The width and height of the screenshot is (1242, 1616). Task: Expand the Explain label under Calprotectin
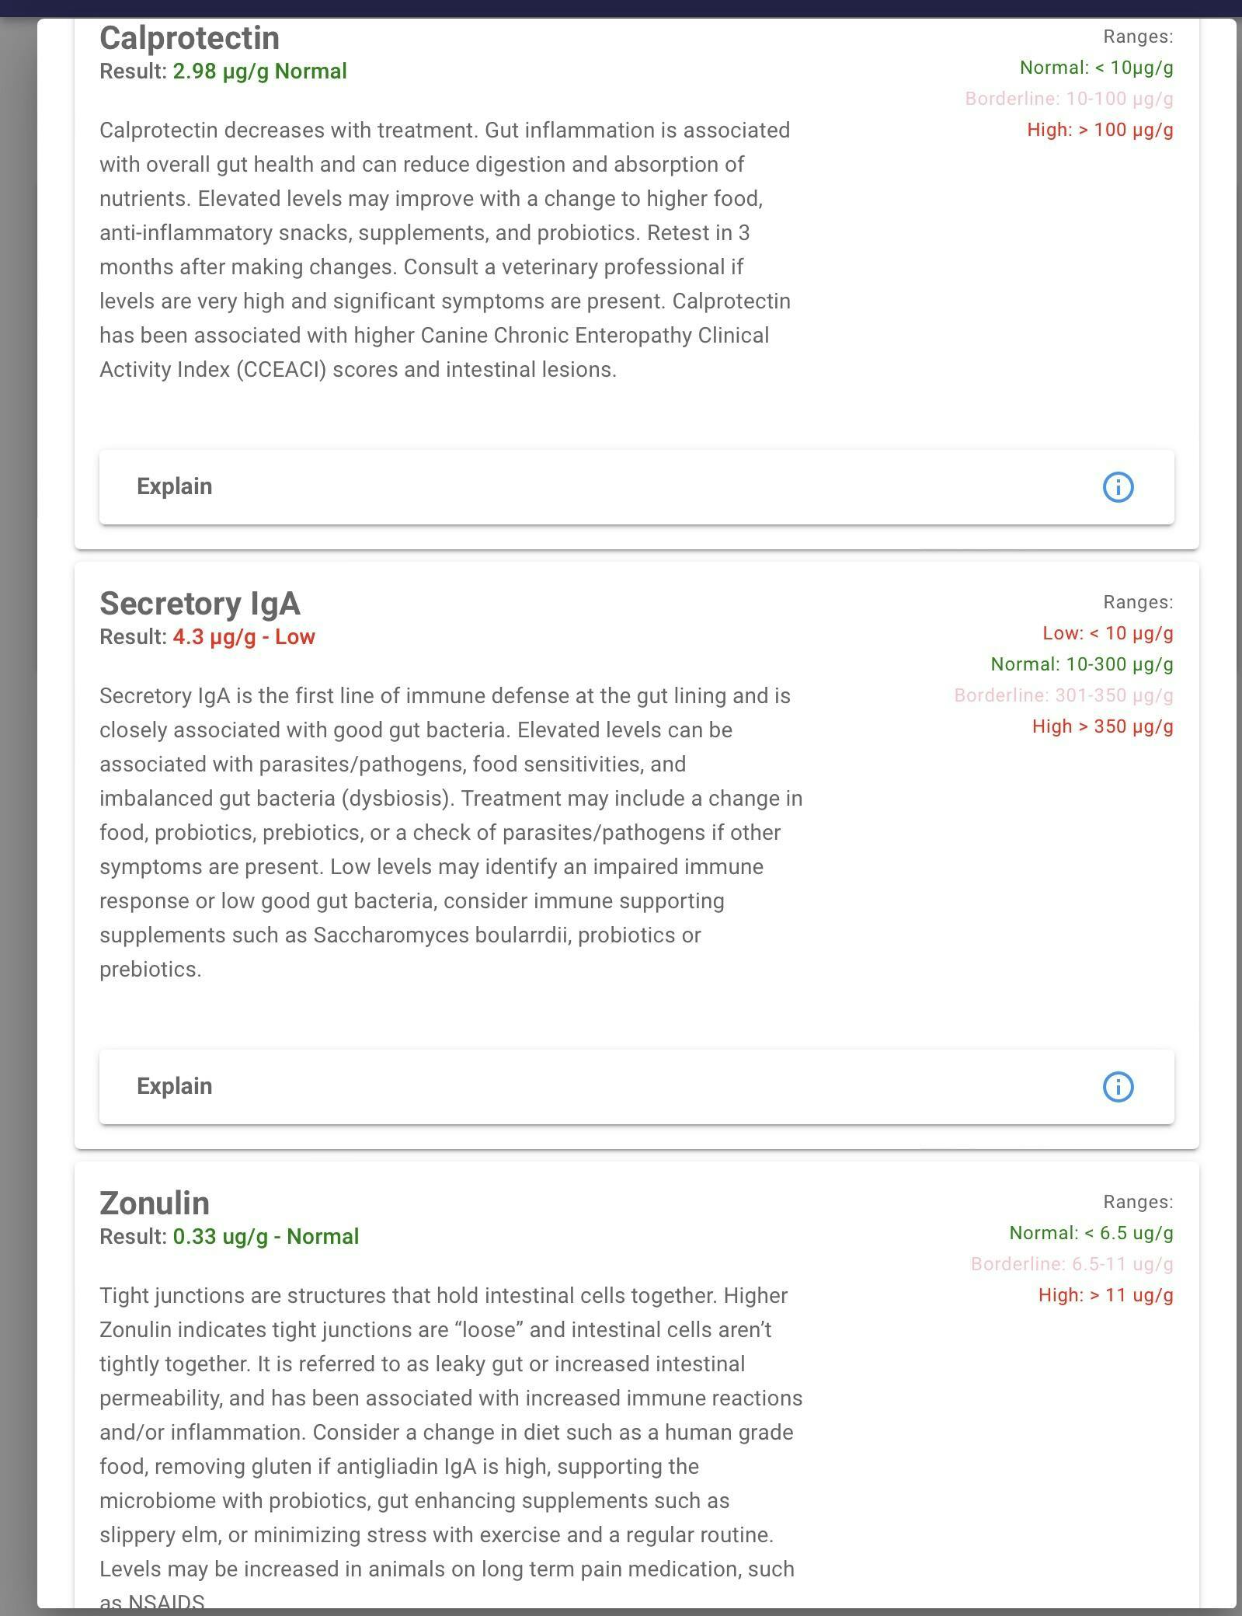point(175,486)
